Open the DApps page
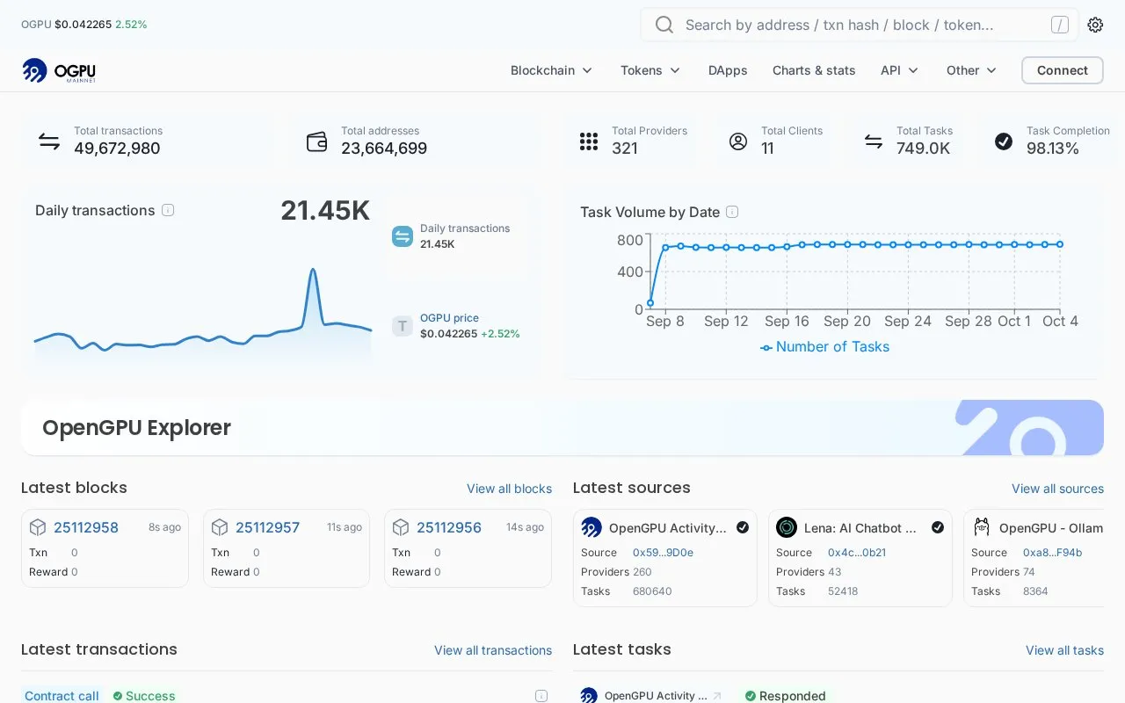Viewport: 1125px width, 703px height. 728,70
